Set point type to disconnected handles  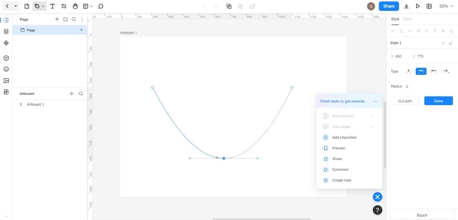446,71
